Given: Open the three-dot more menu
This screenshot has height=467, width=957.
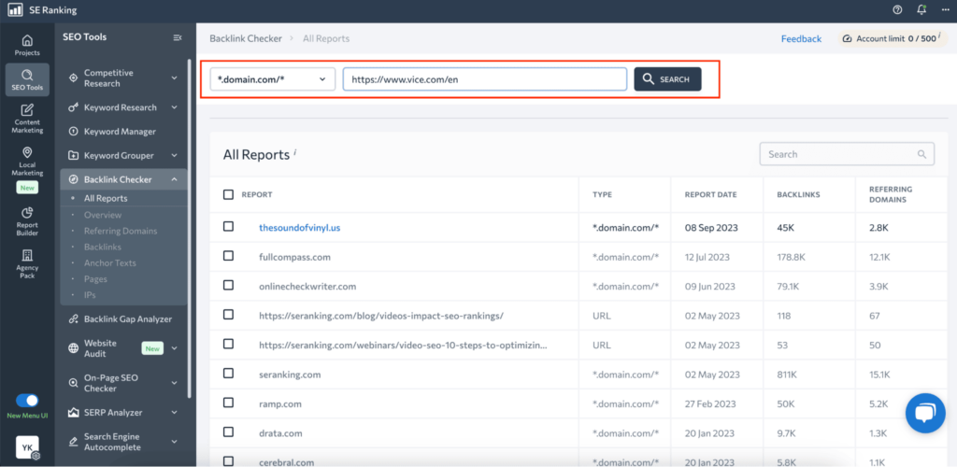Looking at the screenshot, I should (946, 9).
